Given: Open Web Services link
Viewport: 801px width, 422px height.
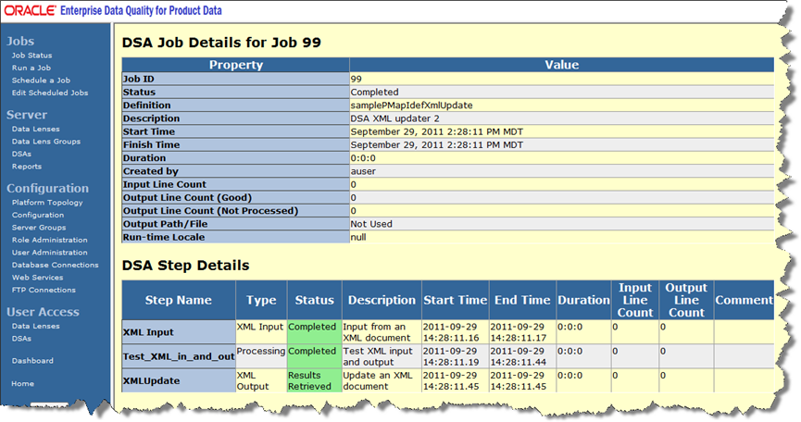Looking at the screenshot, I should [x=37, y=277].
